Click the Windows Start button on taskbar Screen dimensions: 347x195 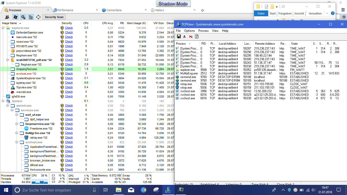(x=6, y=190)
